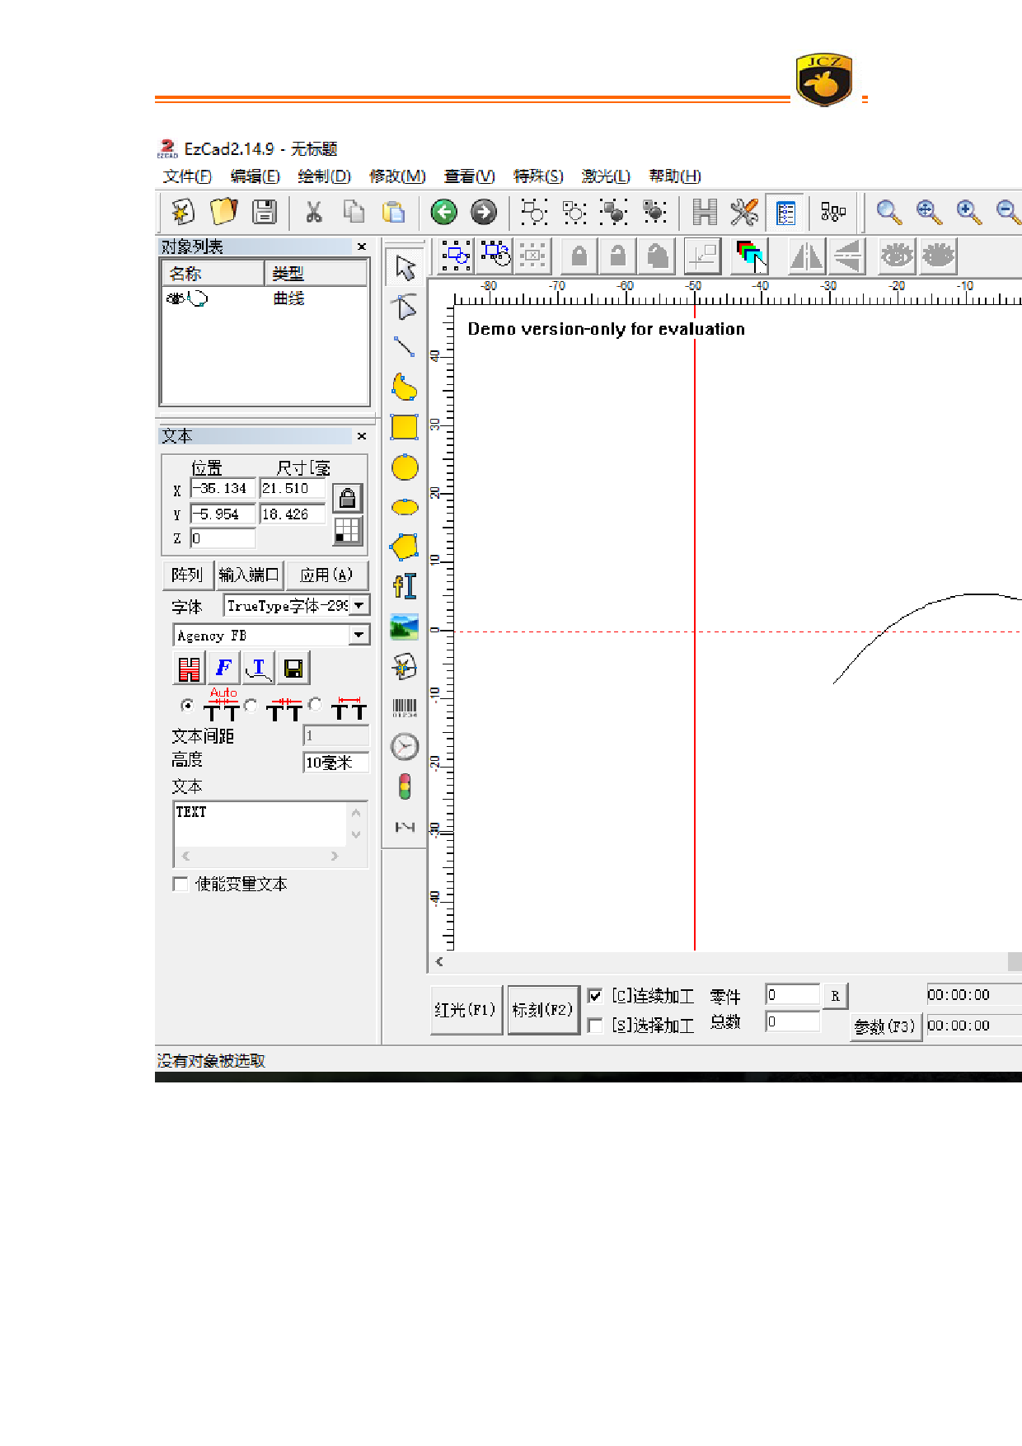Click the undo green arrow

(443, 213)
